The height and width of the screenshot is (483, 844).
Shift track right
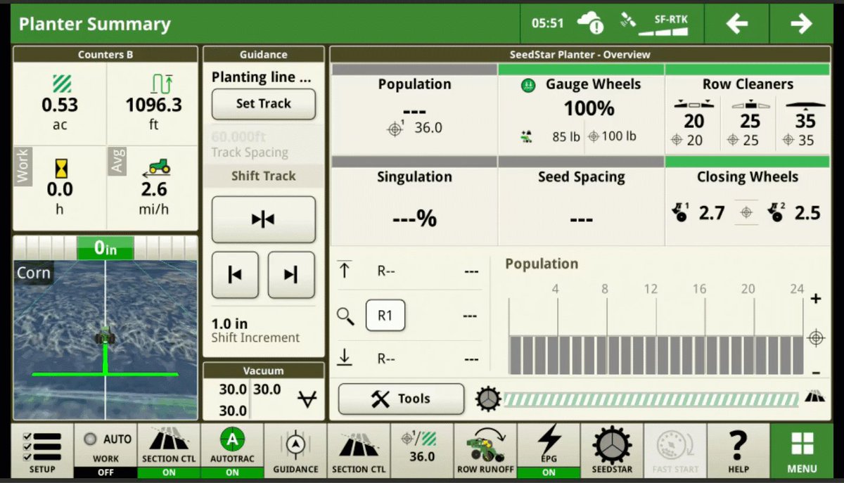(291, 276)
